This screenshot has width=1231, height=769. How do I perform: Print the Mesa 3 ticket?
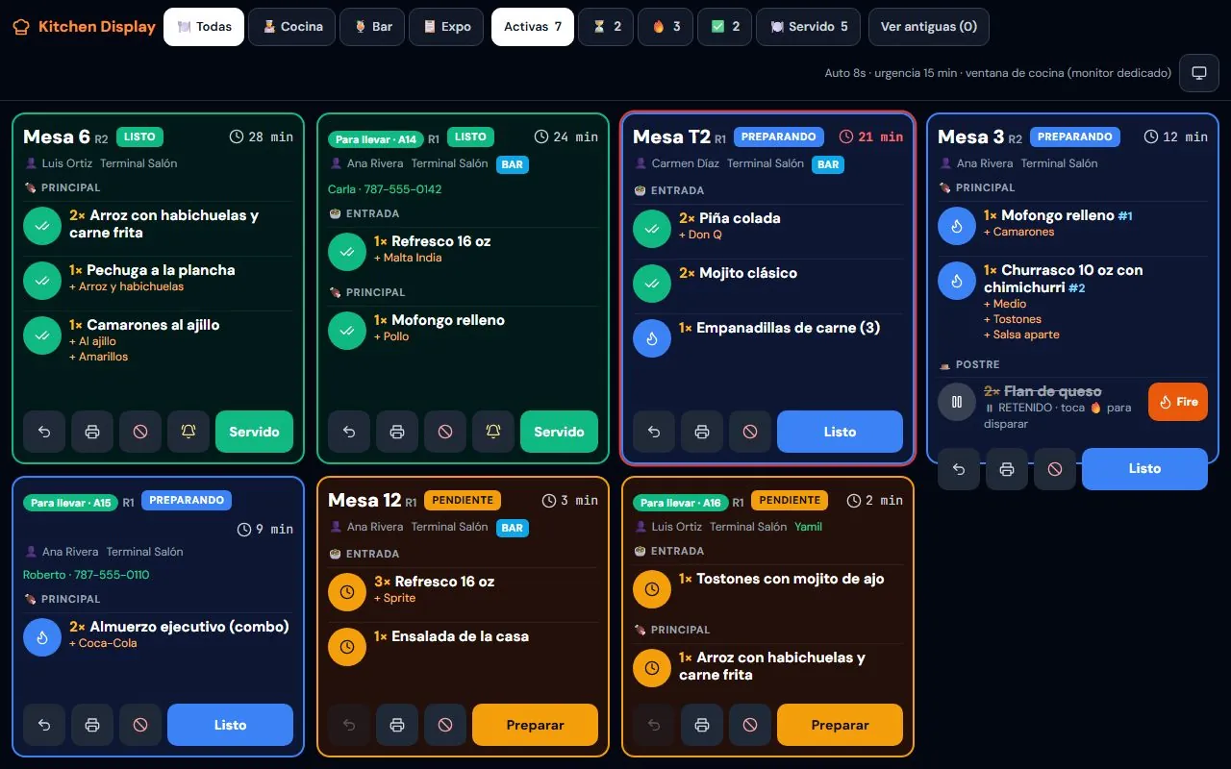tap(1007, 469)
